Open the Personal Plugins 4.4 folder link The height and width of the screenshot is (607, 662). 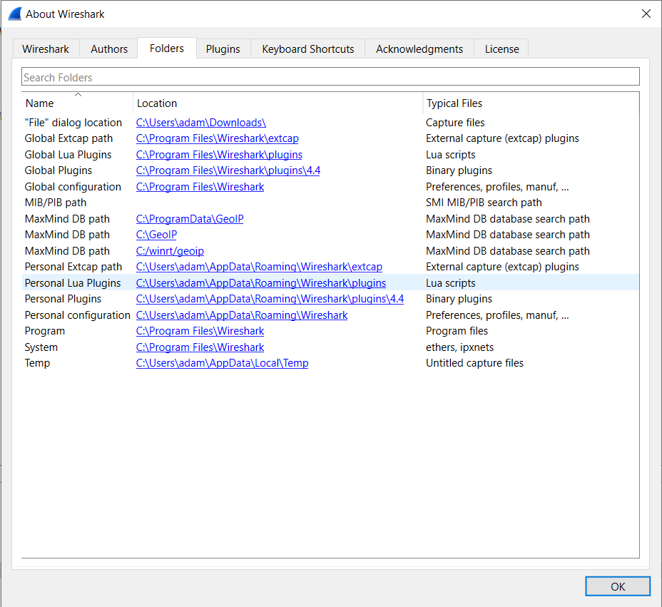[x=269, y=298]
